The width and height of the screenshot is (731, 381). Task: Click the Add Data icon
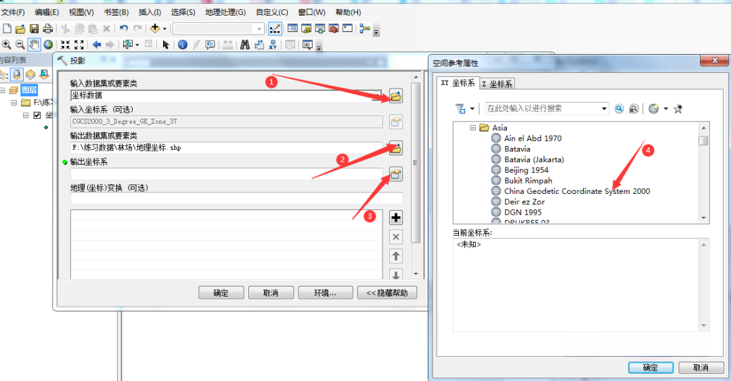154,29
